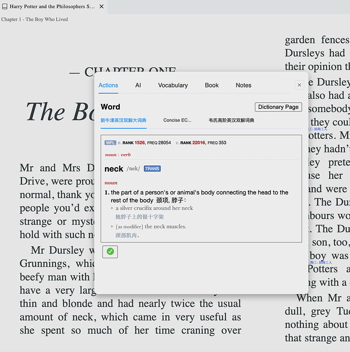350x352 pixels.
Task: Click the red 'noun' link at entry top
Action: [x=111, y=154]
